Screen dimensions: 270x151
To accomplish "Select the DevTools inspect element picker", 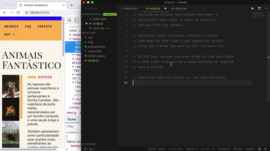I will click(x=69, y=20).
